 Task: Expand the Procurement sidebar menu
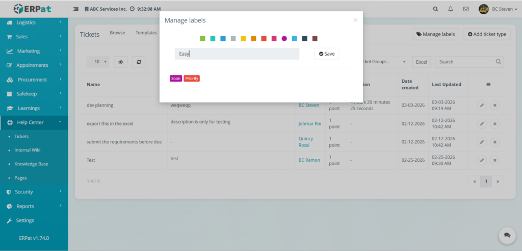34,80
